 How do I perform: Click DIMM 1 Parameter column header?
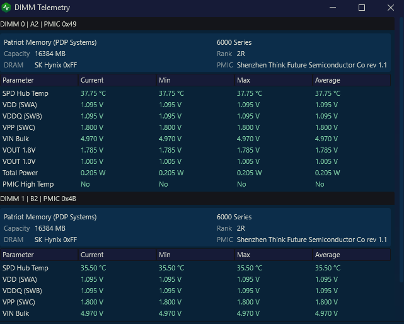[x=39, y=255]
